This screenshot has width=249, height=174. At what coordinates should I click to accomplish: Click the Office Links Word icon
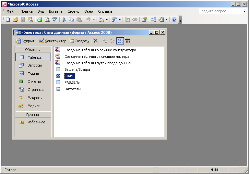pos(101,19)
